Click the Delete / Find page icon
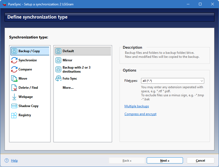This screenshot has width=219, height=167. [x=14, y=88]
